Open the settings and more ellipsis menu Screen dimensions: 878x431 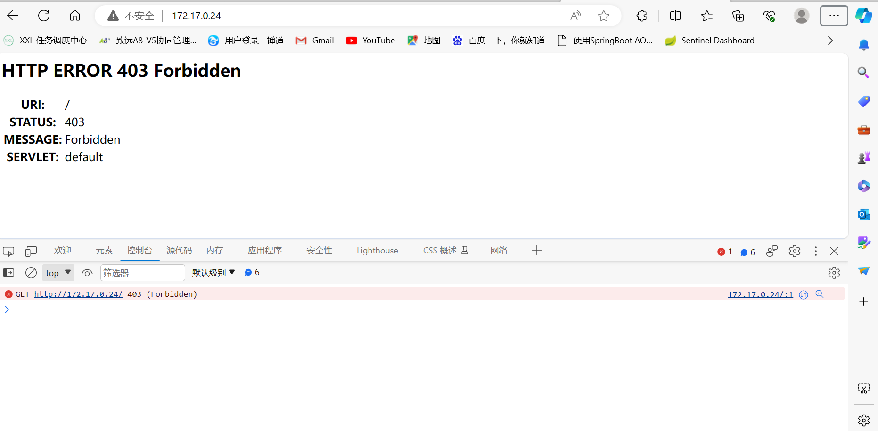(x=834, y=16)
